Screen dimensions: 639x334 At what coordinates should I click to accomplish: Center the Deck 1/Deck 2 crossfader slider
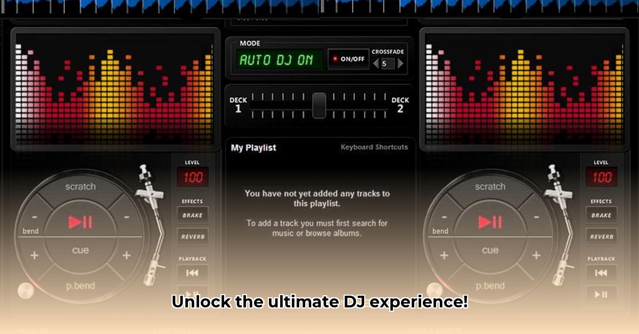click(x=319, y=104)
